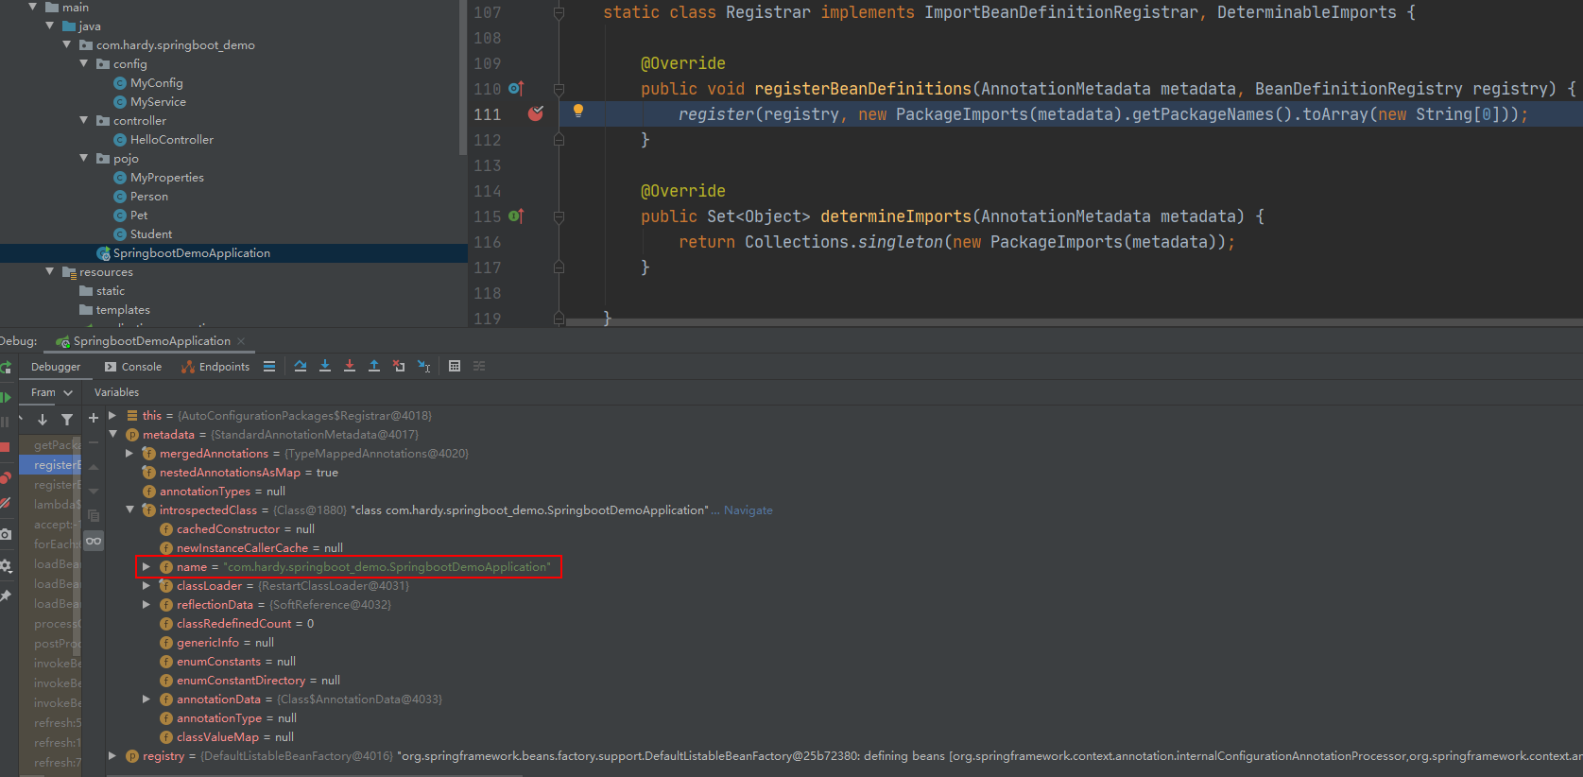Viewport: 1583px width, 777px height.
Task: Open the Evaluate Expression calculator
Action: click(455, 367)
